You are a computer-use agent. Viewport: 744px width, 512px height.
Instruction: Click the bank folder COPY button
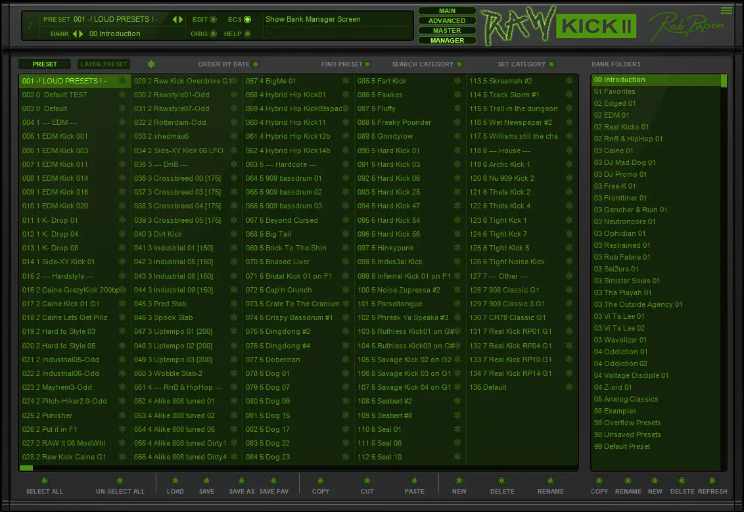coord(599,480)
